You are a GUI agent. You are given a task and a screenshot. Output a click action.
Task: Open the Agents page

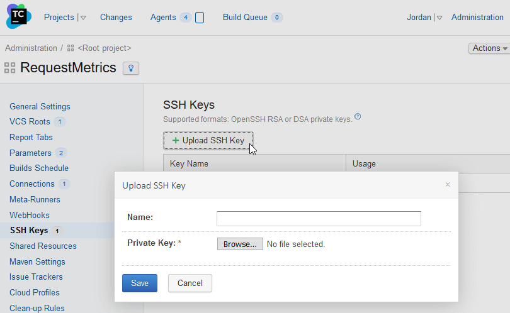pyautogui.click(x=163, y=17)
